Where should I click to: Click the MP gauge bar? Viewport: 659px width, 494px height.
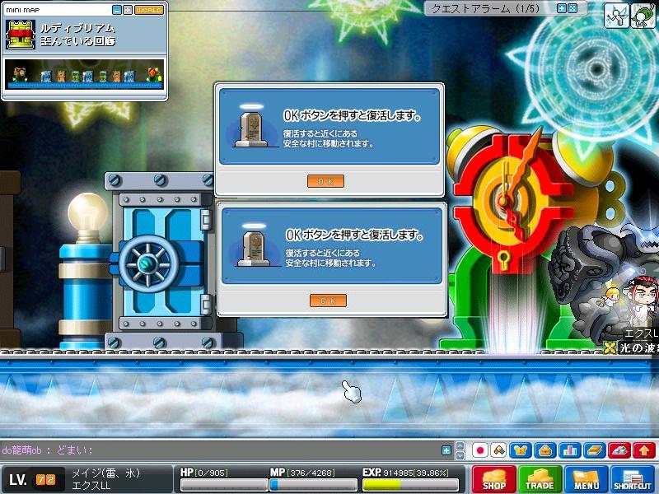coord(314,485)
